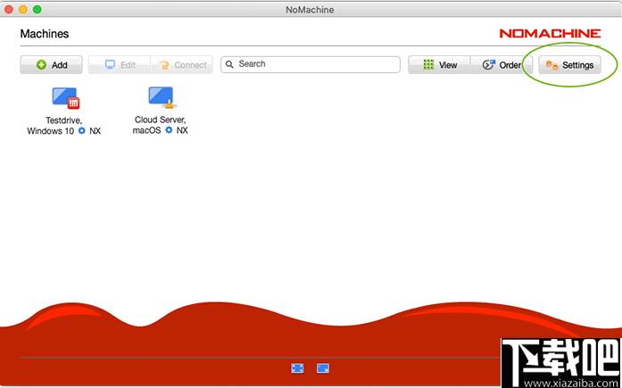Click the NoMachine red logo
Screen dimensions: 622x388
pos(550,33)
